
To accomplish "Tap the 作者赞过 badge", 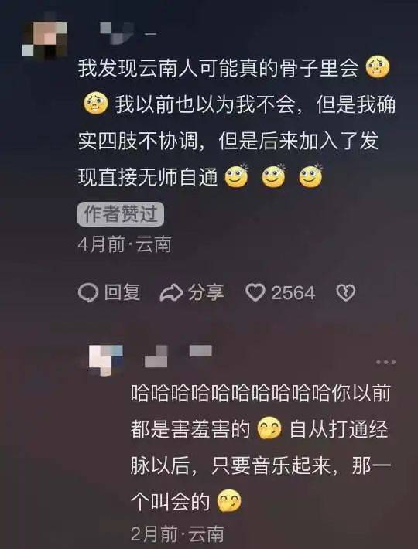I will coord(121,214).
